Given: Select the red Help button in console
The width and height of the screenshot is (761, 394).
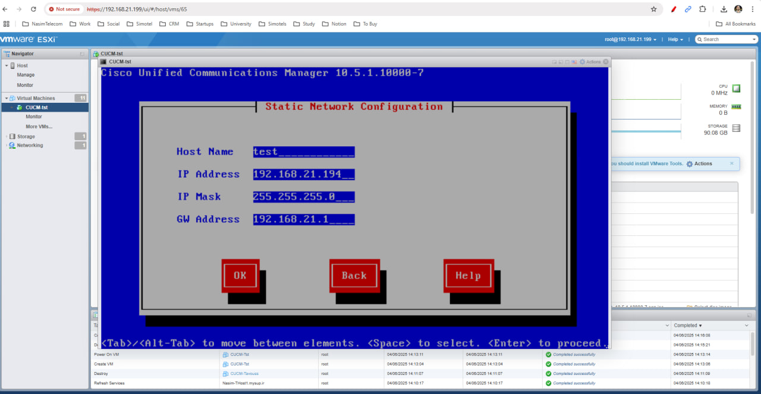Looking at the screenshot, I should tap(468, 276).
